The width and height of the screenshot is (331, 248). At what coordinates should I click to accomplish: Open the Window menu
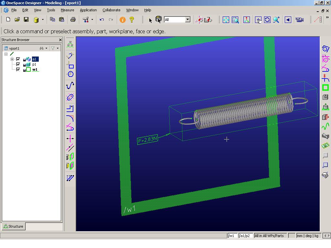pos(132,10)
